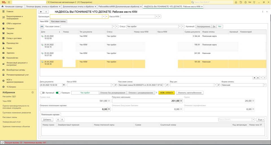Expand top Касса ККМ filter dropdown
Image resolution: width=271 pixels, height=145 pixels.
click(156, 17)
